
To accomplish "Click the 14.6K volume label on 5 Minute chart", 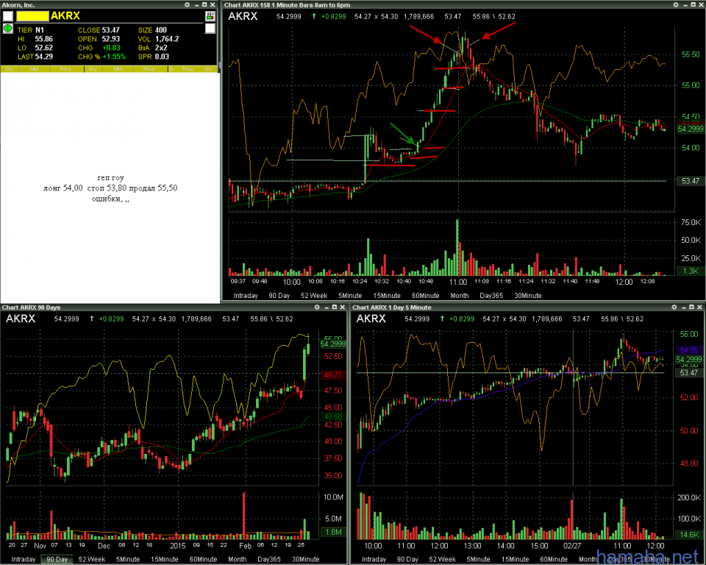I will coord(689,534).
